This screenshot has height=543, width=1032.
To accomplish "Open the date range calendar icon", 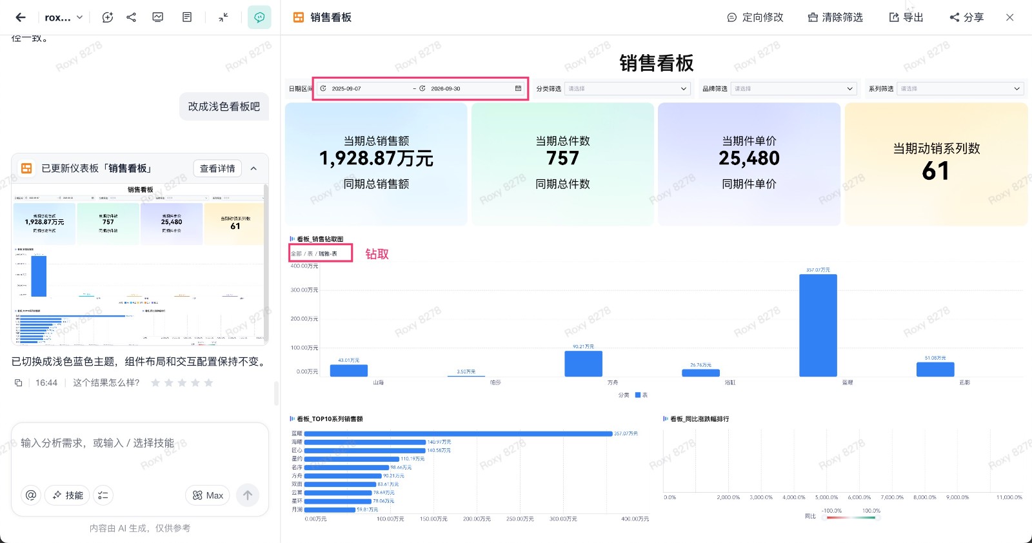I will [x=518, y=89].
